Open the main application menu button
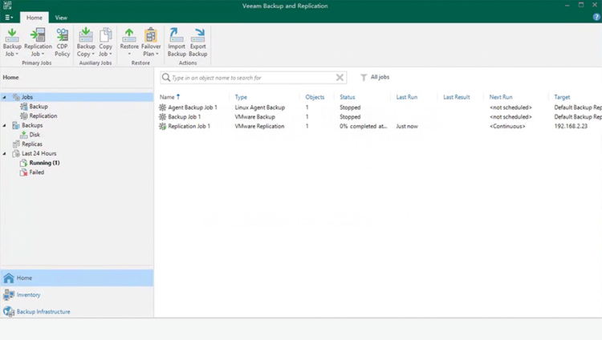Viewport: 602px width, 340px height. coord(9,18)
